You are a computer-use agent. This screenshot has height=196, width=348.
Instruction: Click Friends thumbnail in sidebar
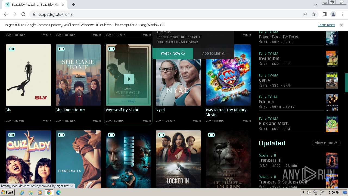click(x=332, y=102)
